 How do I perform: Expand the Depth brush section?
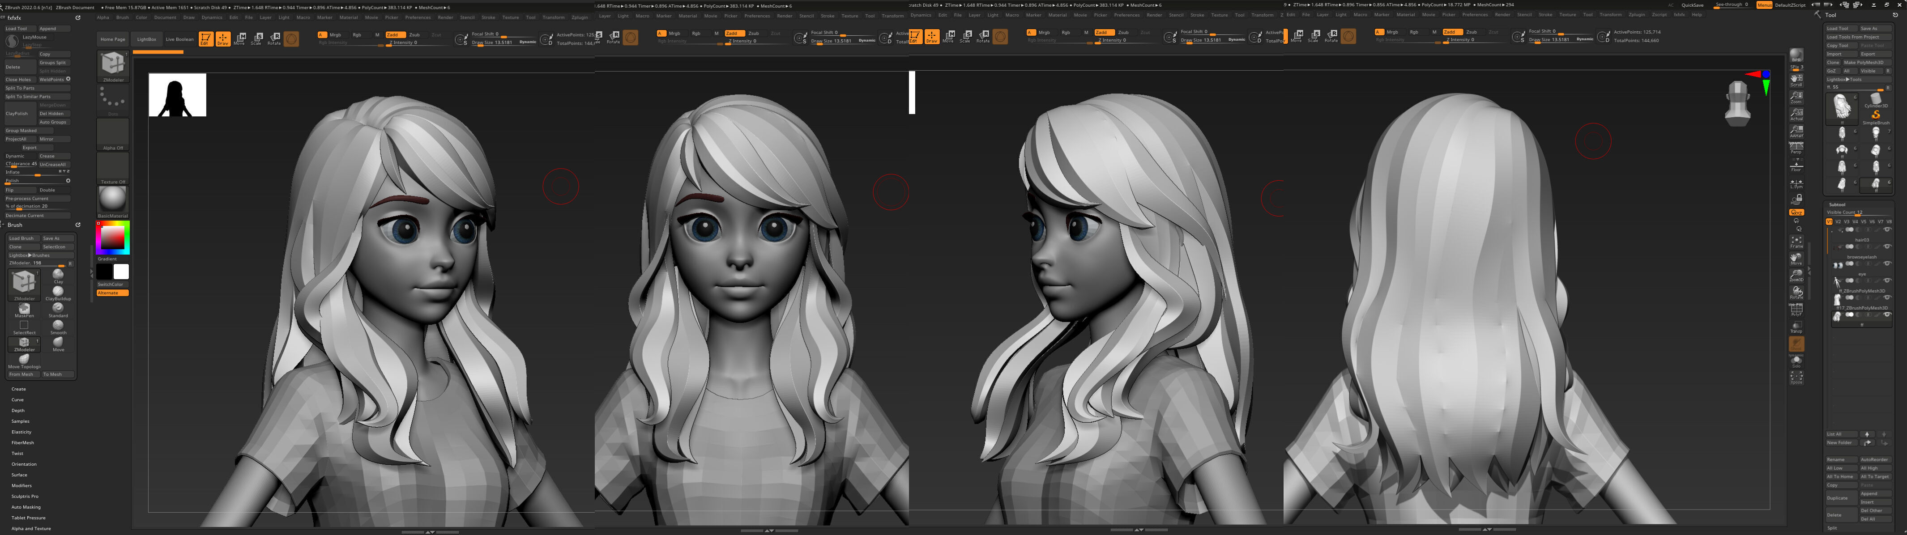pos(18,410)
